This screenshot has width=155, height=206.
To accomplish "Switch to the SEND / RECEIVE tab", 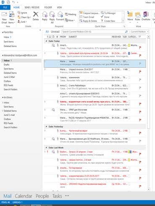I will pyautogui.click(x=32, y=8).
